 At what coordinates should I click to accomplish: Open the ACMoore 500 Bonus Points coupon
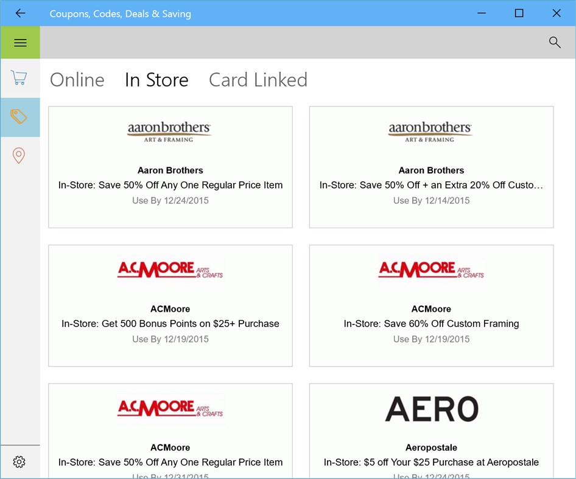click(x=170, y=306)
